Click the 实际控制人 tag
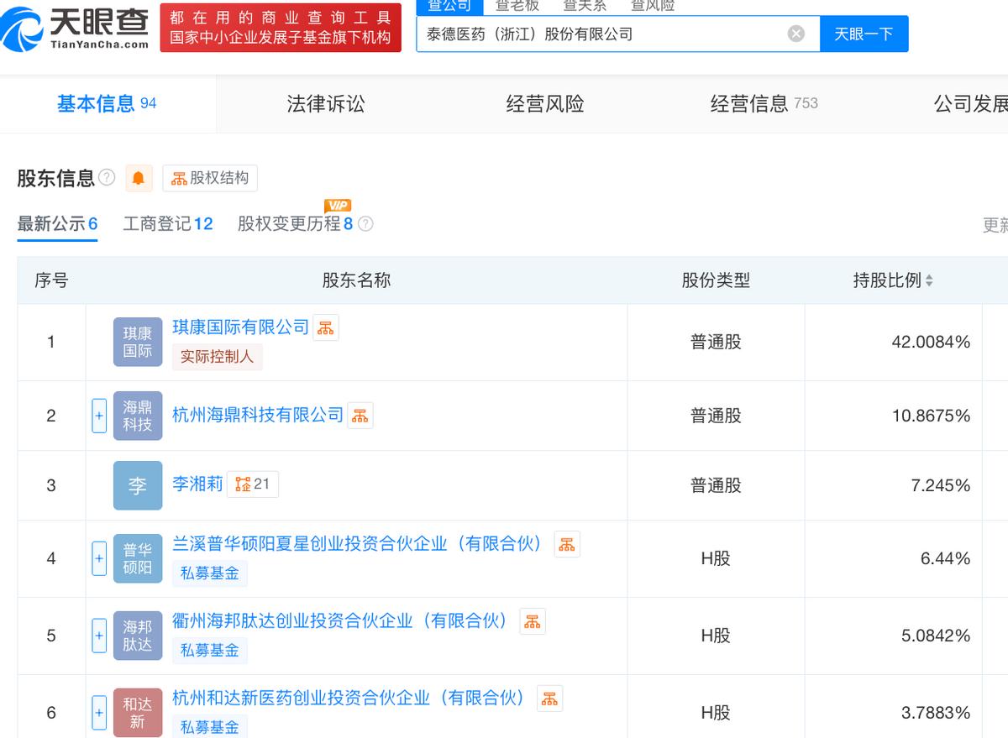 pyautogui.click(x=218, y=357)
